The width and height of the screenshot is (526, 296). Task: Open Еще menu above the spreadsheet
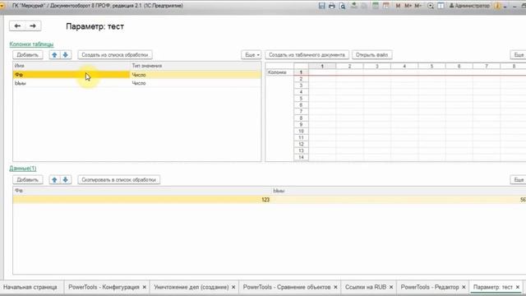coord(519,55)
